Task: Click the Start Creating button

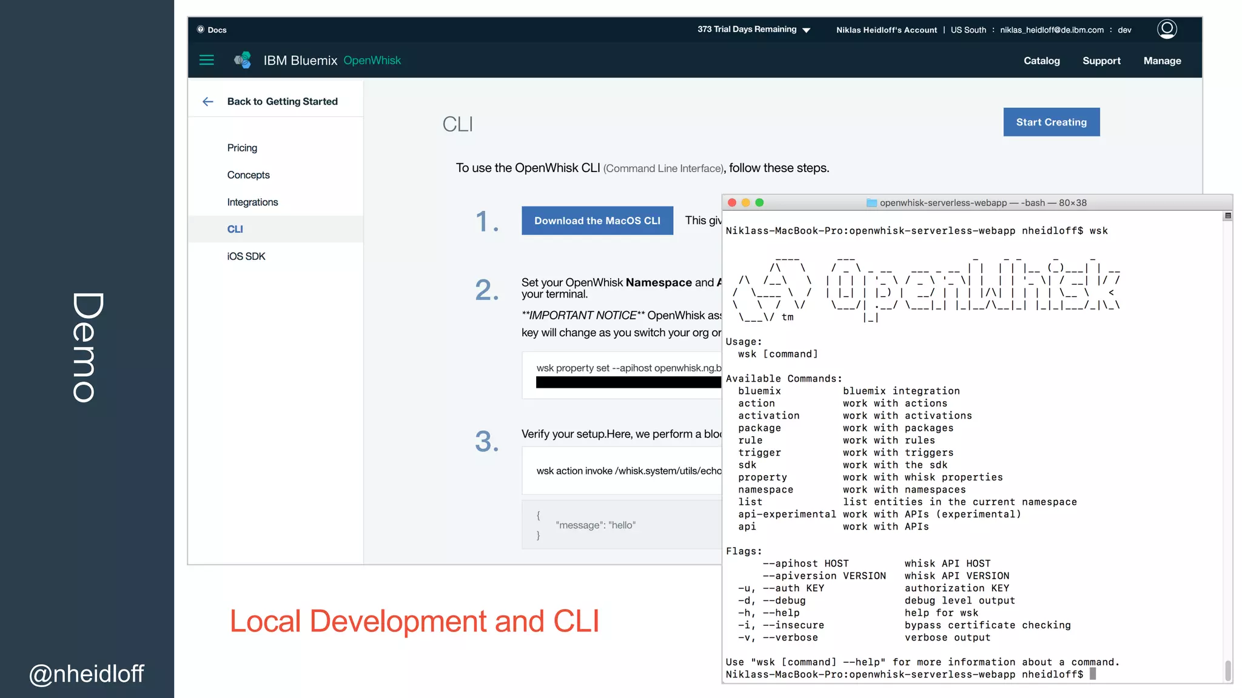Action: tap(1051, 122)
